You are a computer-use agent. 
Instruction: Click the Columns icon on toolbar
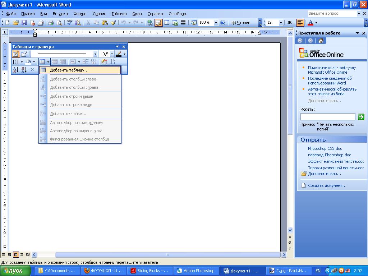pyautogui.click(x=183, y=23)
